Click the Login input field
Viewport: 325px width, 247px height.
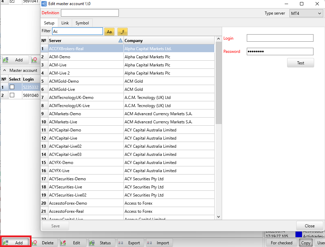click(280, 38)
